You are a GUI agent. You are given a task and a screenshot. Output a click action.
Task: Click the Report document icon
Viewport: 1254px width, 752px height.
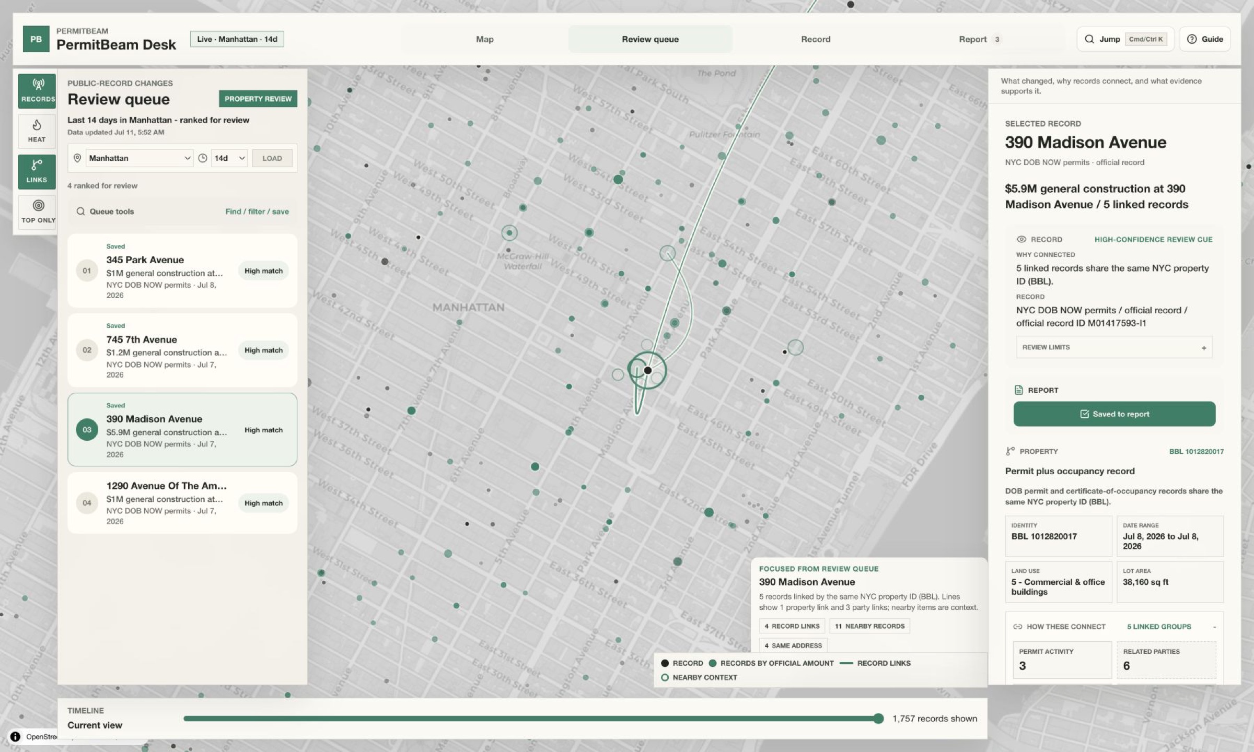(x=1018, y=390)
